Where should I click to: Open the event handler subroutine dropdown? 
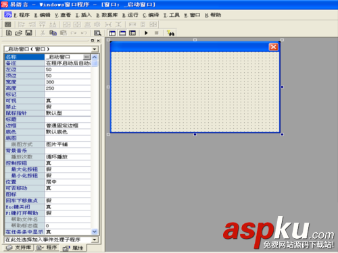pos(95,240)
